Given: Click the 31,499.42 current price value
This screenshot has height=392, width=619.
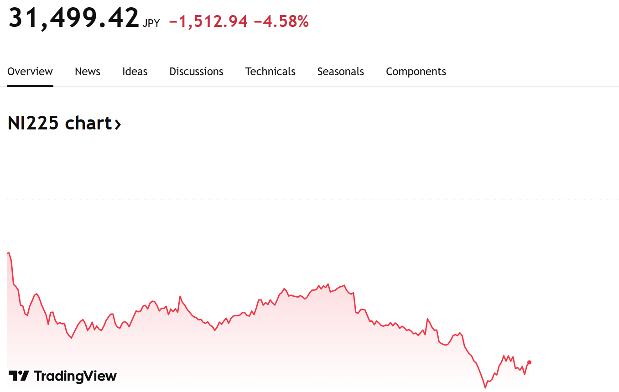Looking at the screenshot, I should (x=73, y=18).
